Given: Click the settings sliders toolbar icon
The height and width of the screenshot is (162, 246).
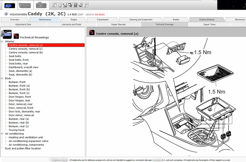Looking at the screenshot, I should [x=54, y=5].
